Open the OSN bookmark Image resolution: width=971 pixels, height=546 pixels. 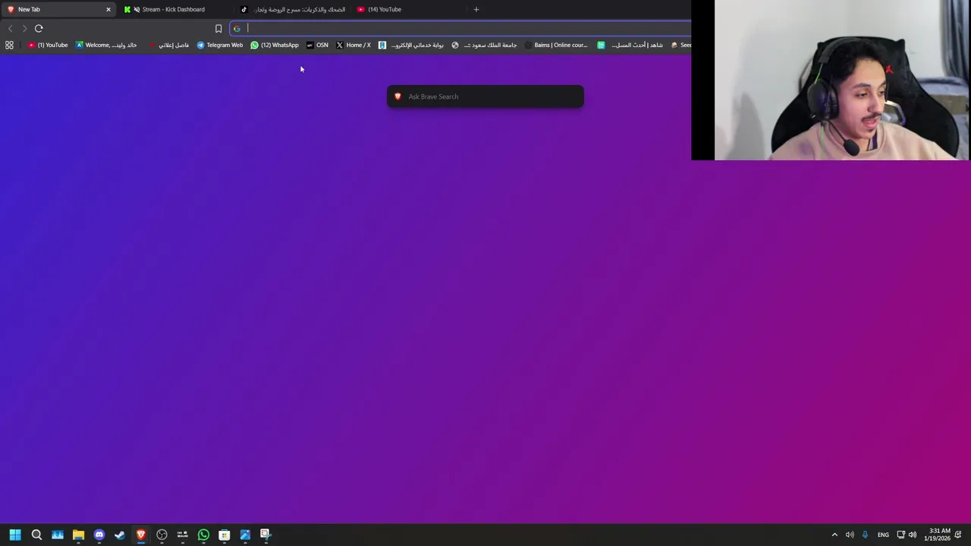[317, 45]
